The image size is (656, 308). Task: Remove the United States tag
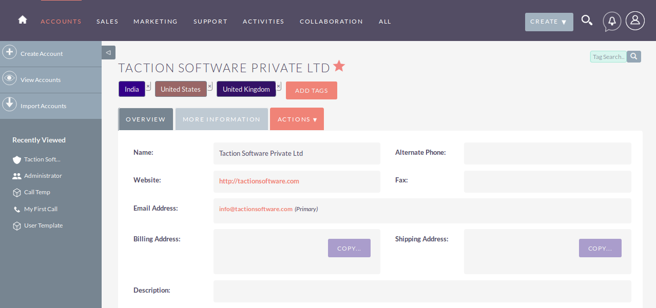click(x=210, y=86)
